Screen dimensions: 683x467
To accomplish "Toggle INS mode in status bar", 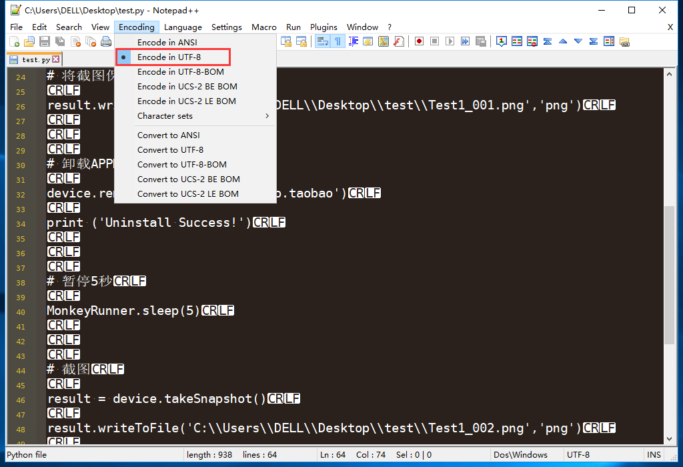I will tap(654, 455).
